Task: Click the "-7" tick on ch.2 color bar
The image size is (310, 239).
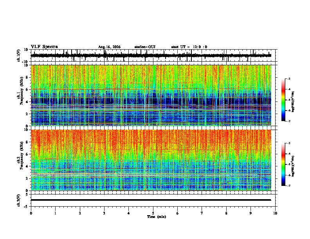Action: [289, 185]
